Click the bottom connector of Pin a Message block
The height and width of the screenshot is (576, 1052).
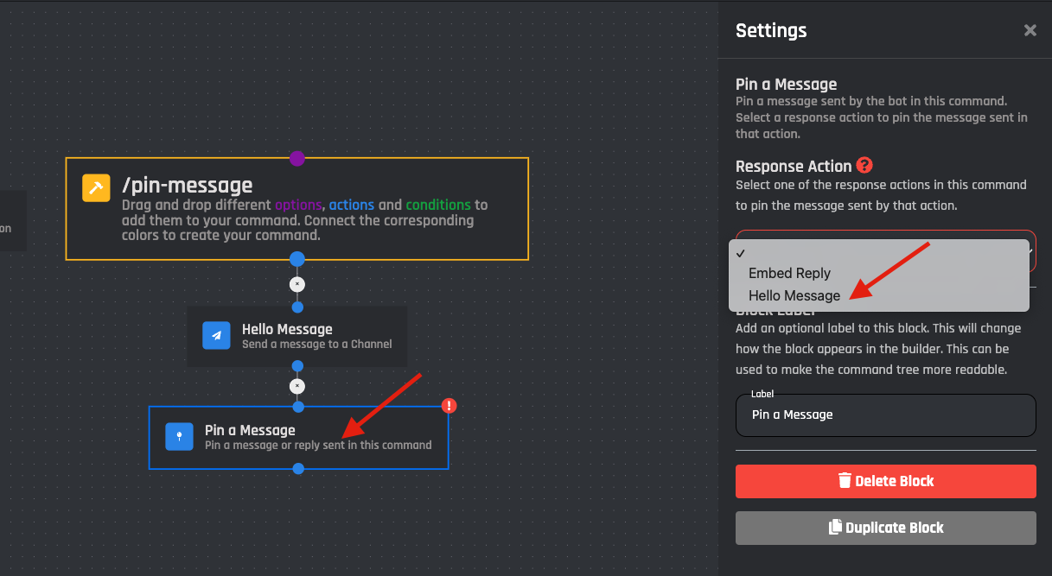298,469
